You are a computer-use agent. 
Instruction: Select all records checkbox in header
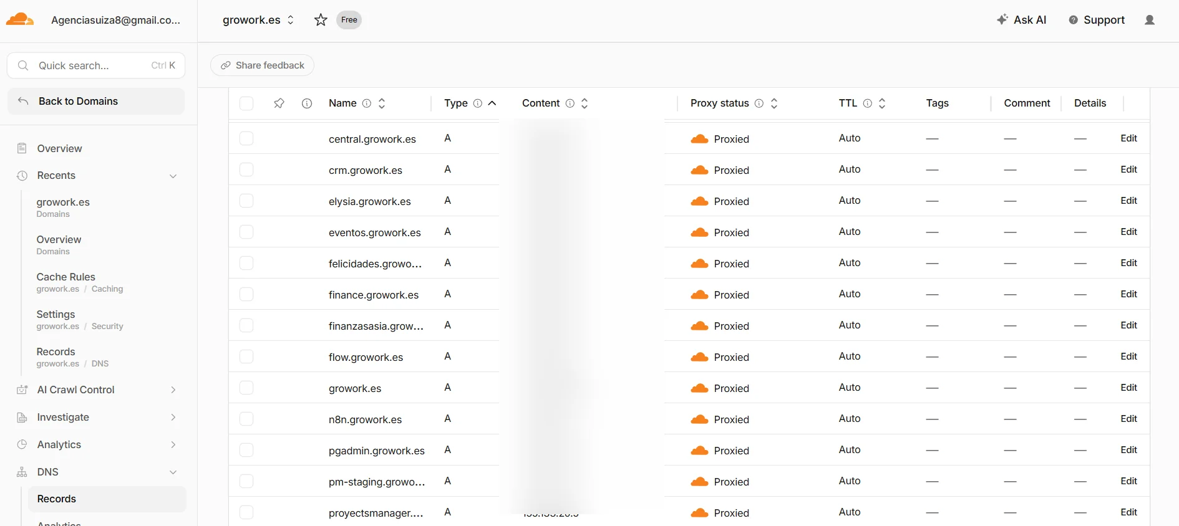[246, 103]
